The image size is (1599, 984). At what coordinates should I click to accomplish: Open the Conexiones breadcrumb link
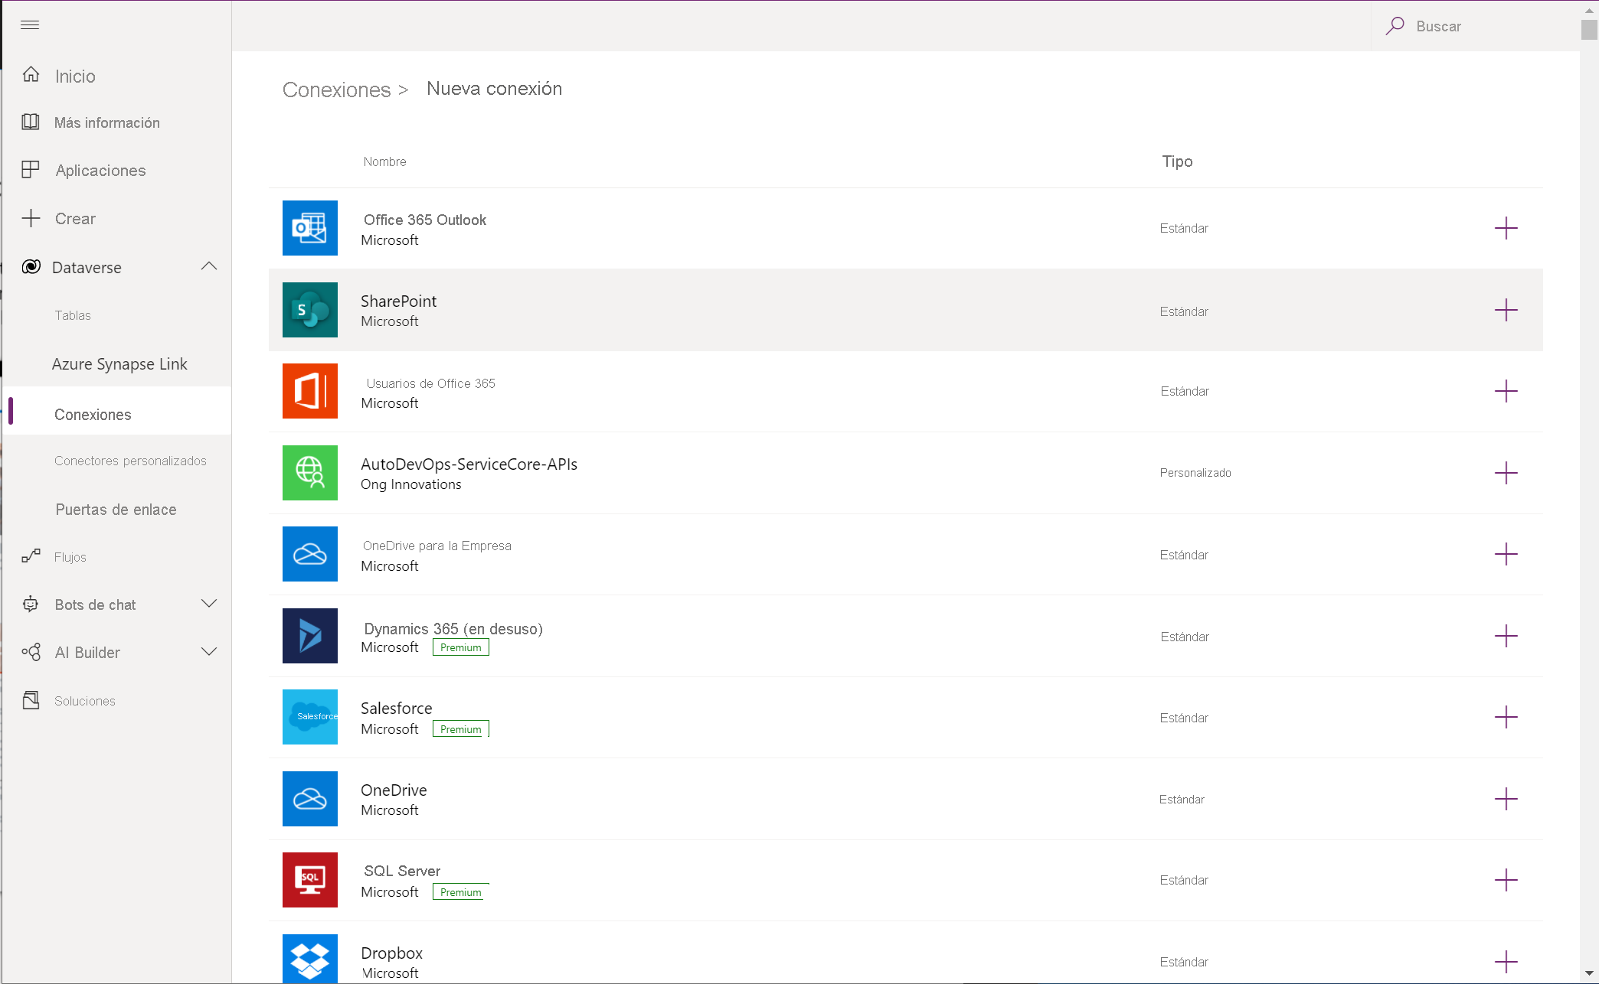click(335, 90)
